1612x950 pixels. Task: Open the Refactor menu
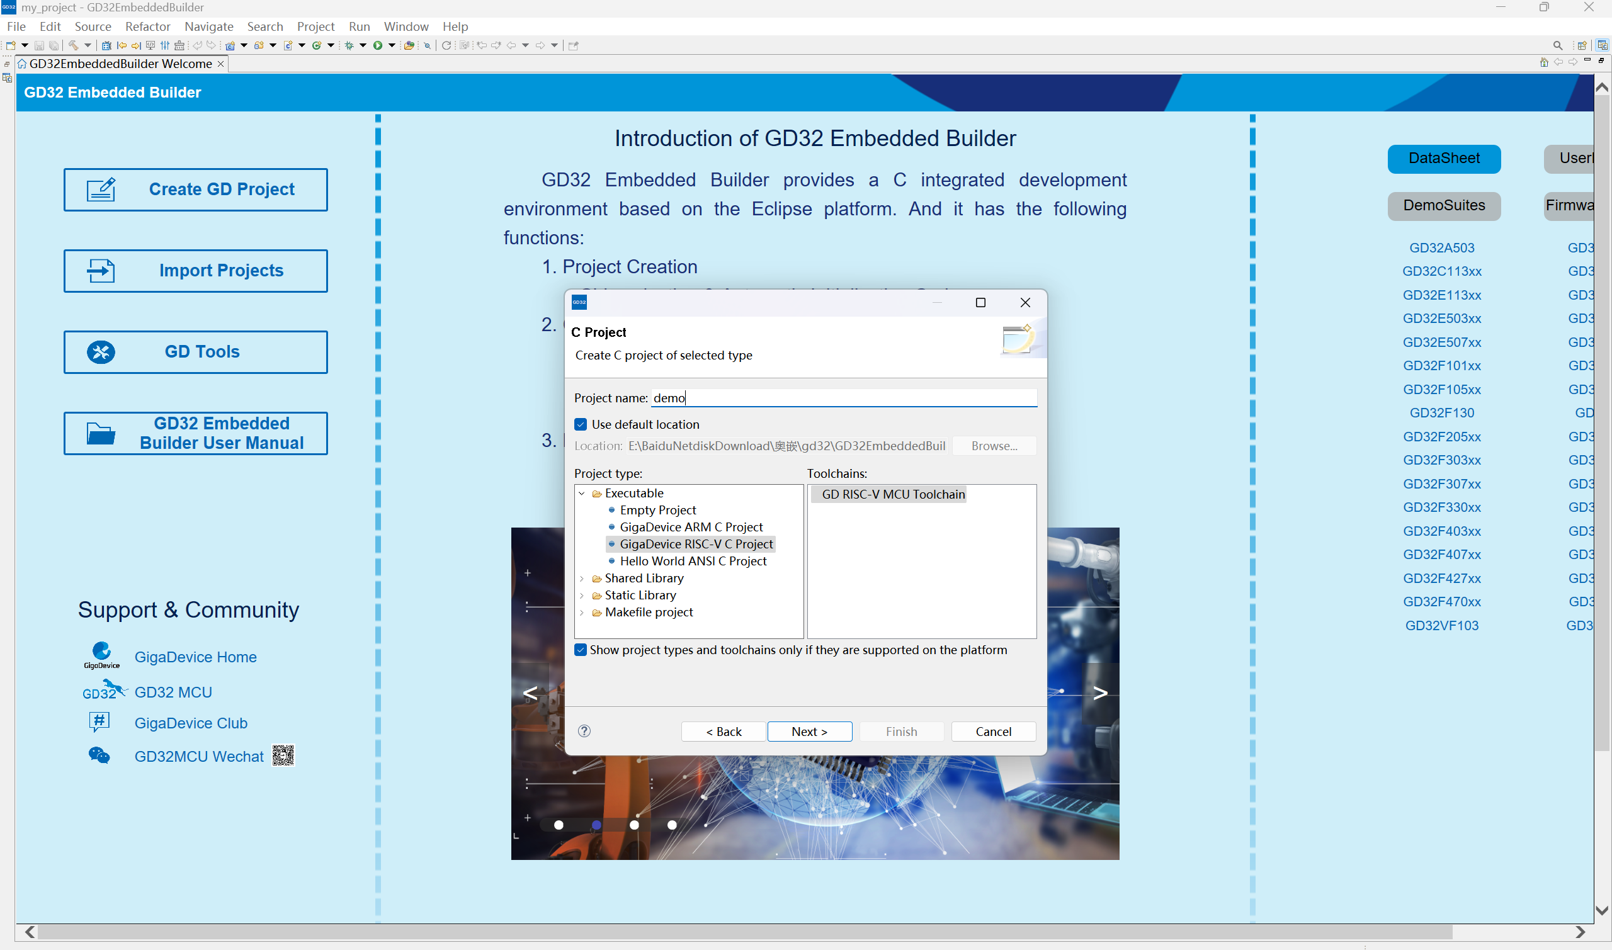[x=148, y=26]
